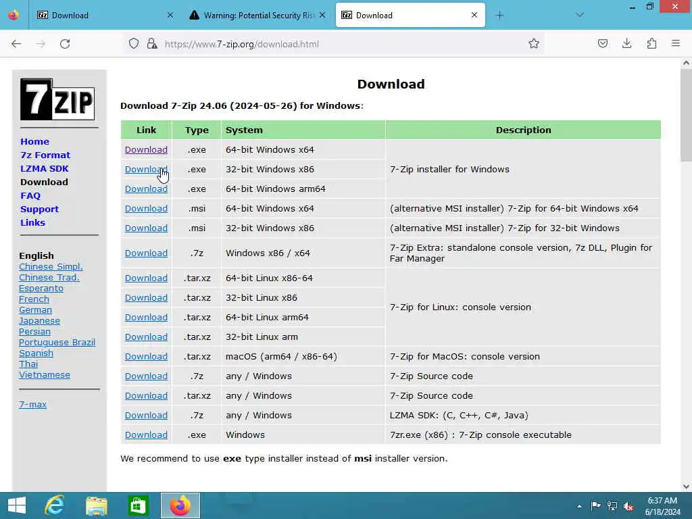Close the first Download tab
The width and height of the screenshot is (692, 519).
pos(170,15)
